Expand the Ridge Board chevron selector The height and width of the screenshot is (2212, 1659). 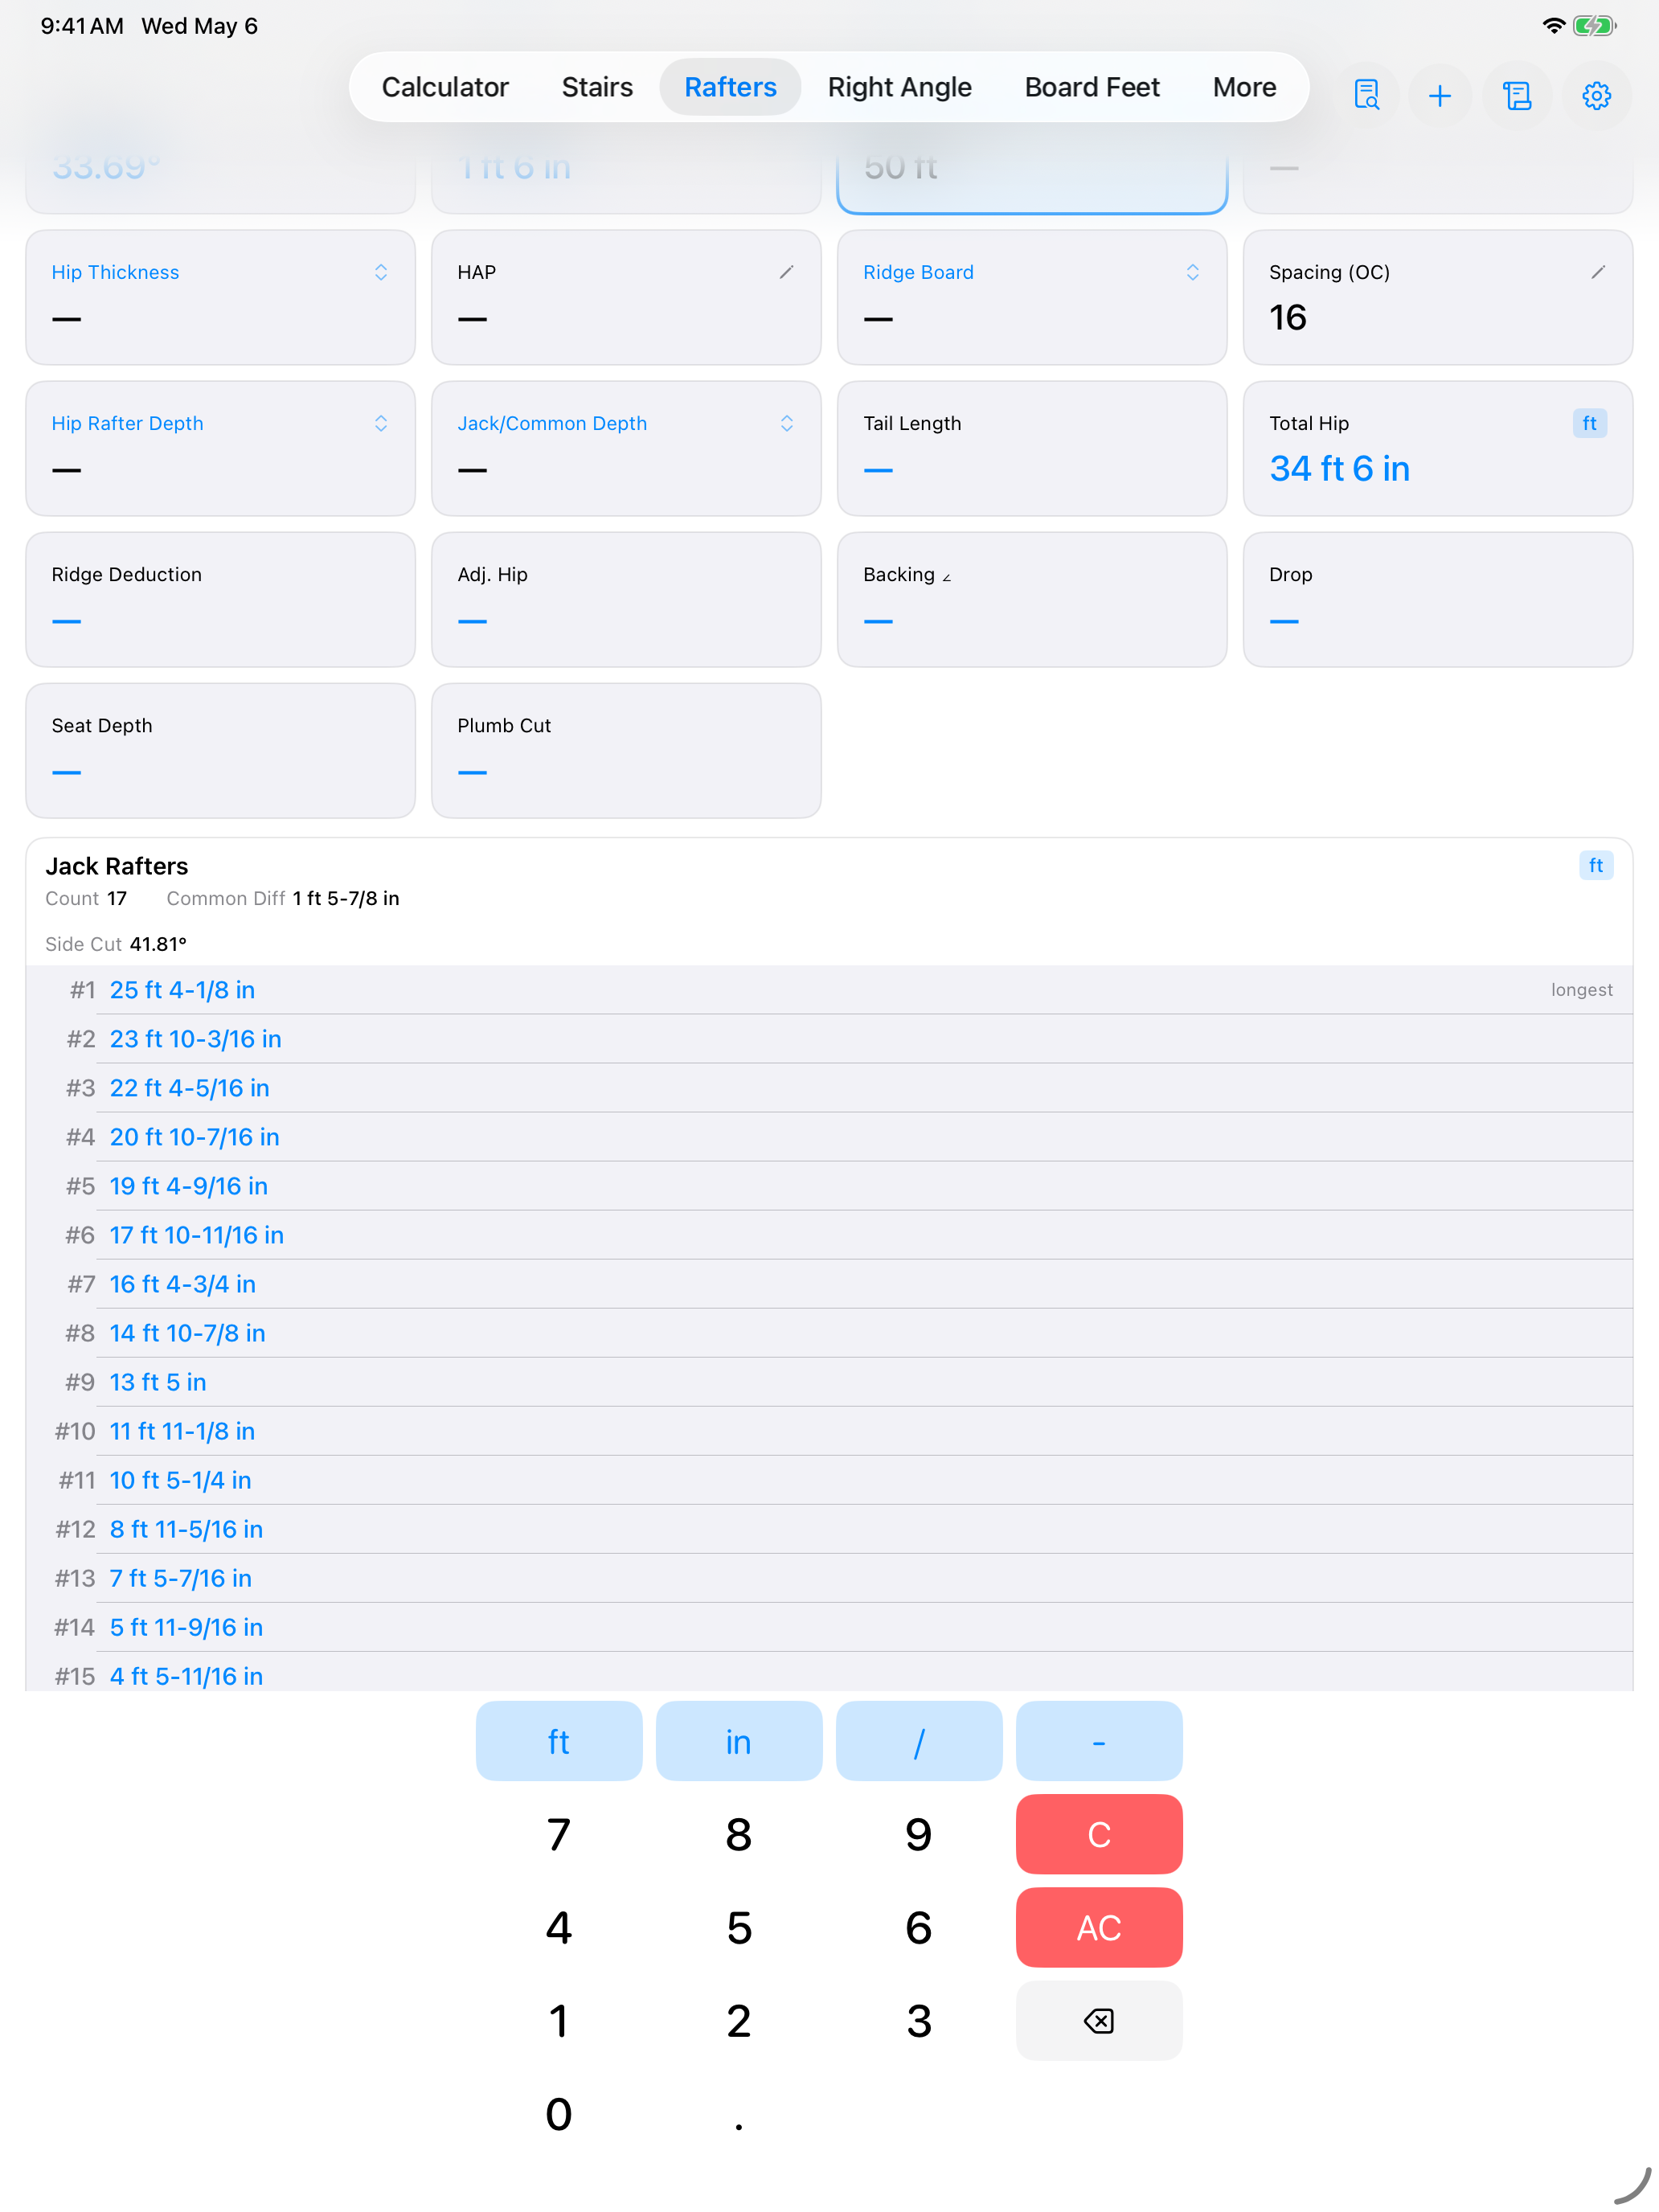(1192, 272)
